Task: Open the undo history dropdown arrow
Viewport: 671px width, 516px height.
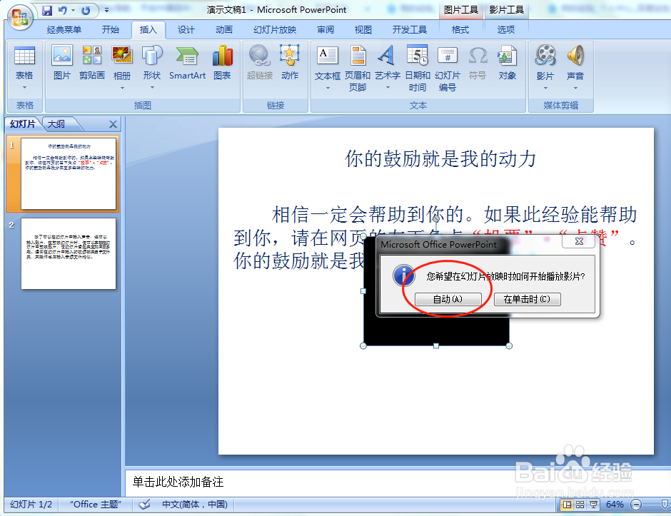Action: [74, 10]
